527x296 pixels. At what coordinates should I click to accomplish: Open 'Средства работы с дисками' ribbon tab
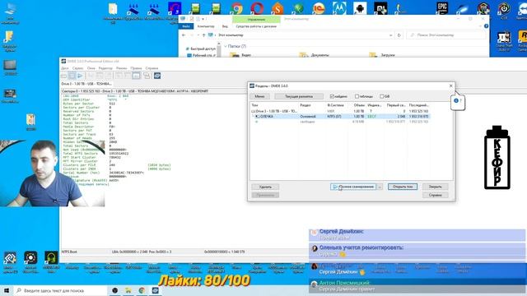click(256, 26)
